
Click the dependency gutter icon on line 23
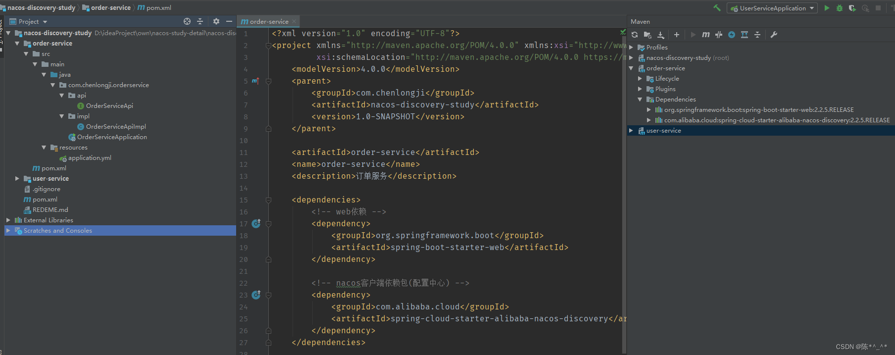pyautogui.click(x=256, y=295)
